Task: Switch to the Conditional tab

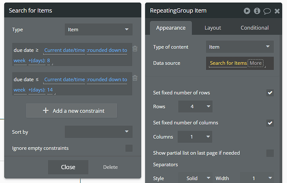Action: tap(255, 28)
